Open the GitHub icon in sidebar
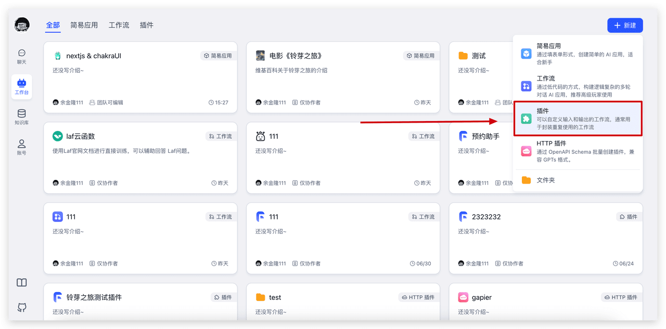The width and height of the screenshot is (666, 329). coord(21,307)
